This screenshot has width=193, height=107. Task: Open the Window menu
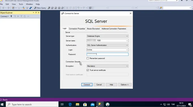click(x=29, y=4)
